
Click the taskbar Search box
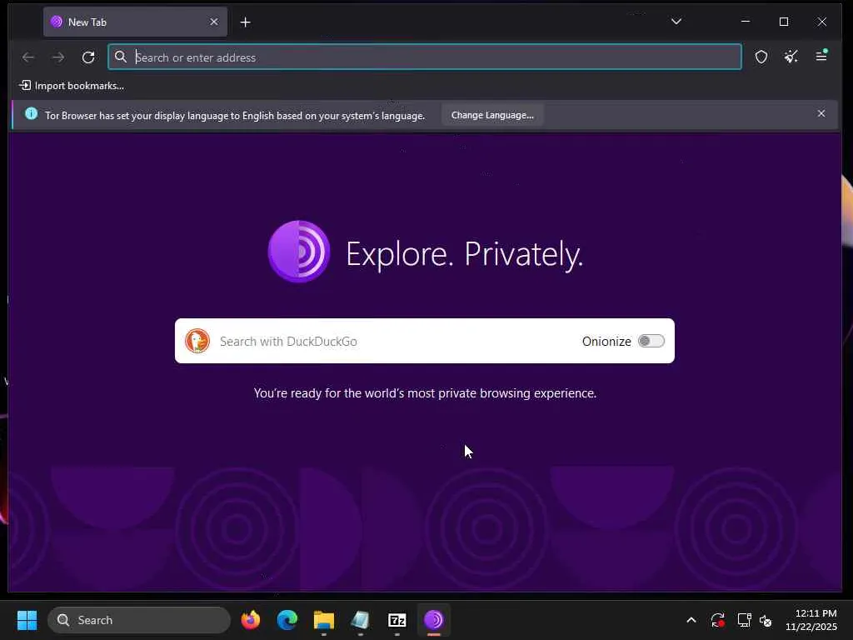tap(139, 620)
